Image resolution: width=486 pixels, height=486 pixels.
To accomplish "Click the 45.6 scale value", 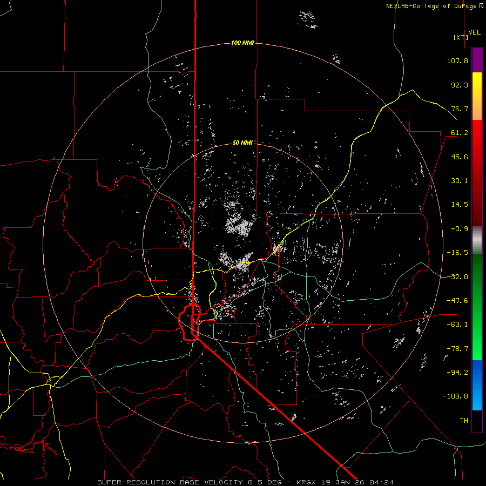I will (460, 157).
